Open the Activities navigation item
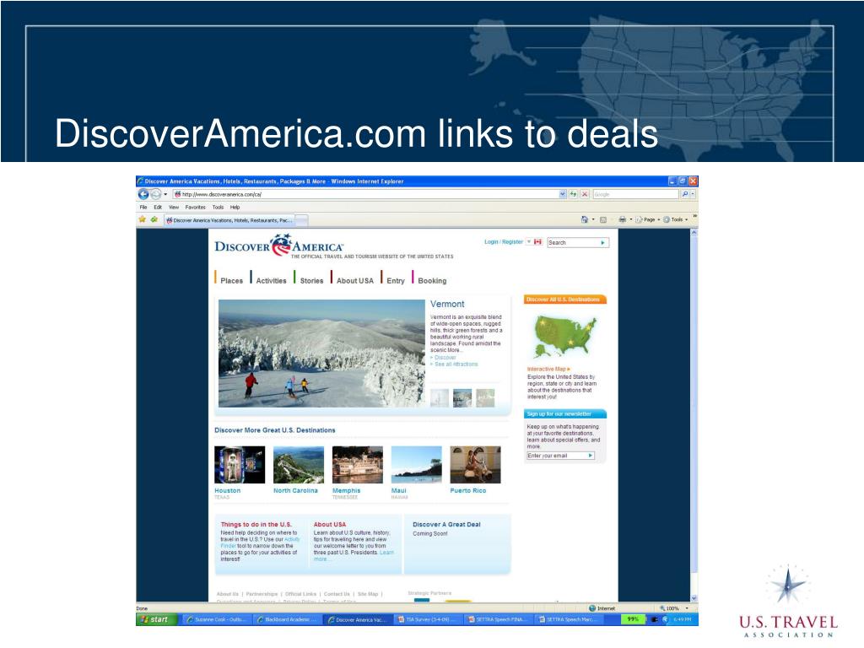 (271, 280)
